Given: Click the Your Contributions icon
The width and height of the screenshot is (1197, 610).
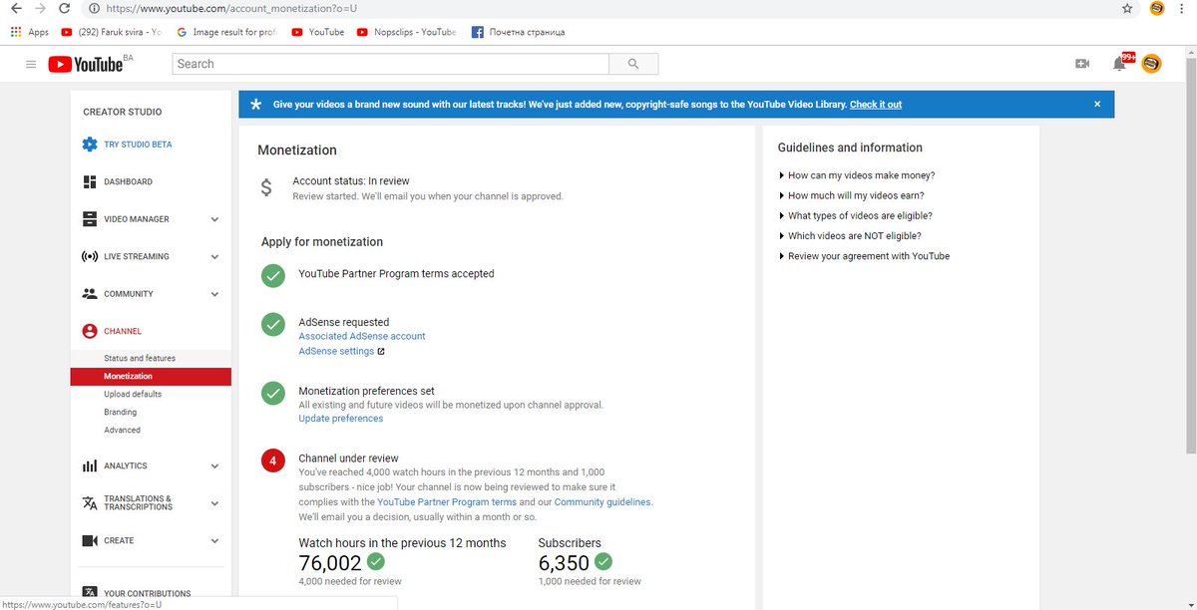Looking at the screenshot, I should (x=90, y=593).
